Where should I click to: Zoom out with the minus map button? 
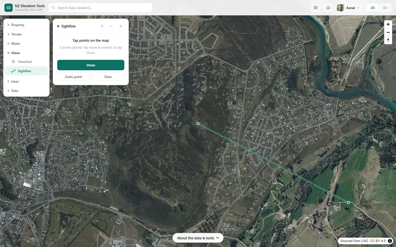point(388,32)
